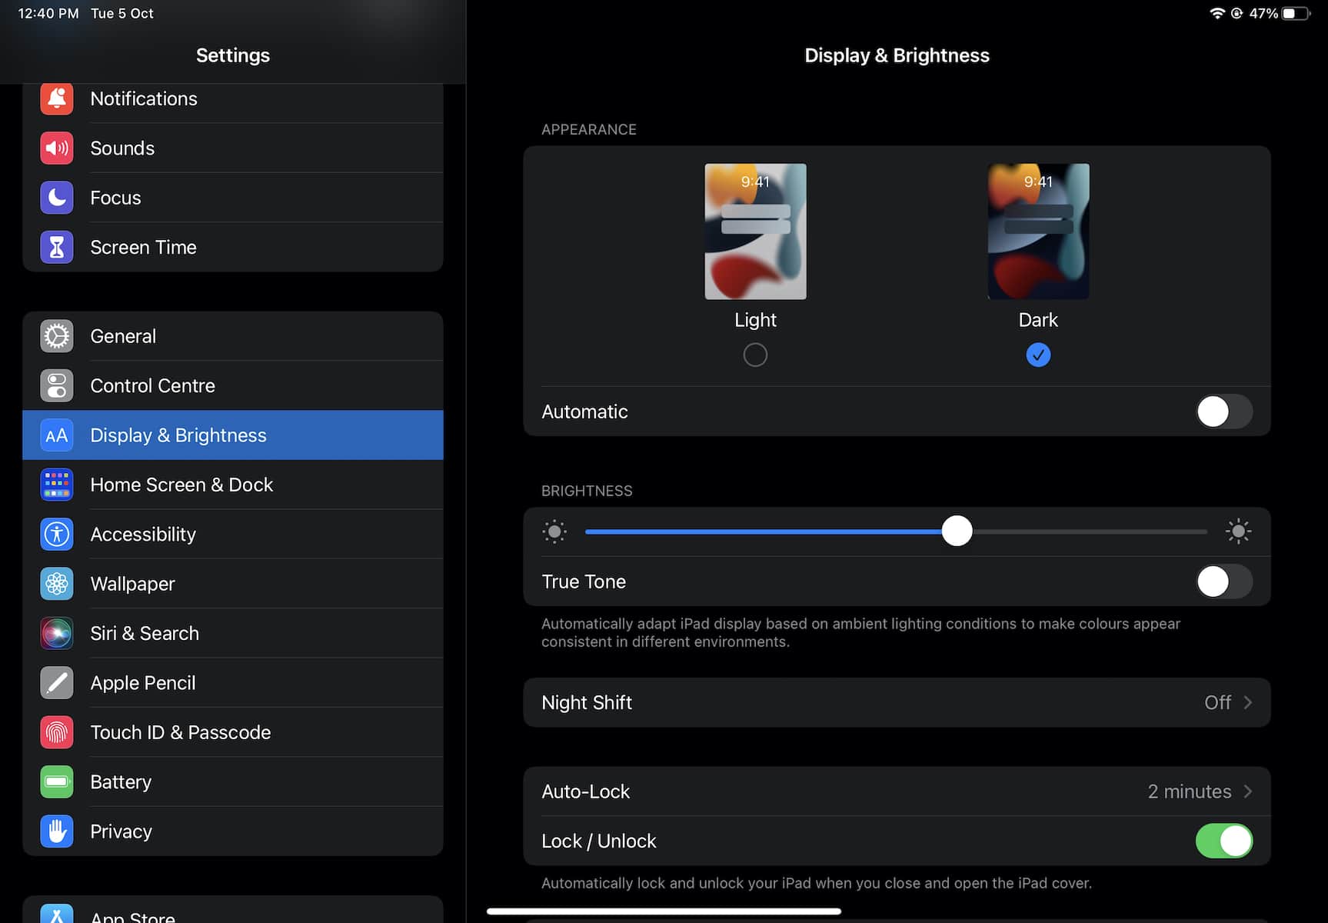Tap the Dark mode preview thumbnail
Viewport: 1328px width, 923px height.
(1038, 232)
